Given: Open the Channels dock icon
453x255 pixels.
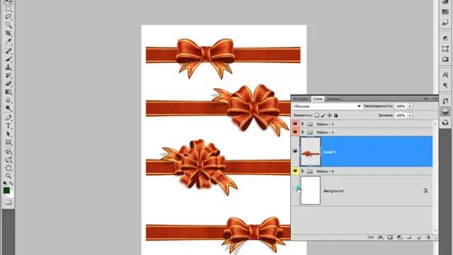Looking at the screenshot, I should 445,123.
